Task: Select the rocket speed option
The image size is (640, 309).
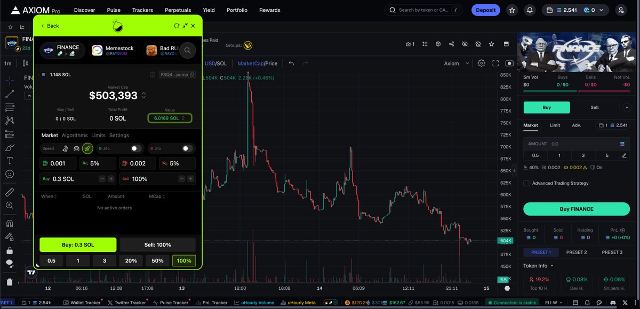Action: click(x=87, y=148)
